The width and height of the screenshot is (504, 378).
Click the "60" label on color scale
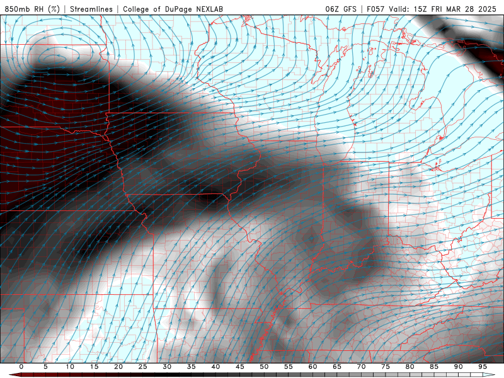coord(312,367)
